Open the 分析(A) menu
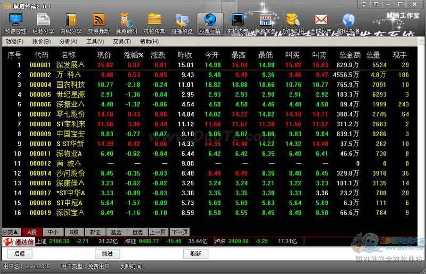The width and height of the screenshot is (426, 274). click(68, 41)
